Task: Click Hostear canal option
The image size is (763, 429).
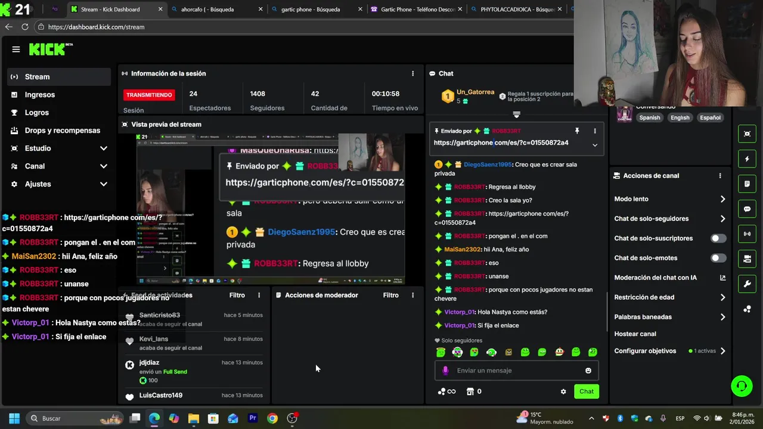Action: tap(635, 334)
